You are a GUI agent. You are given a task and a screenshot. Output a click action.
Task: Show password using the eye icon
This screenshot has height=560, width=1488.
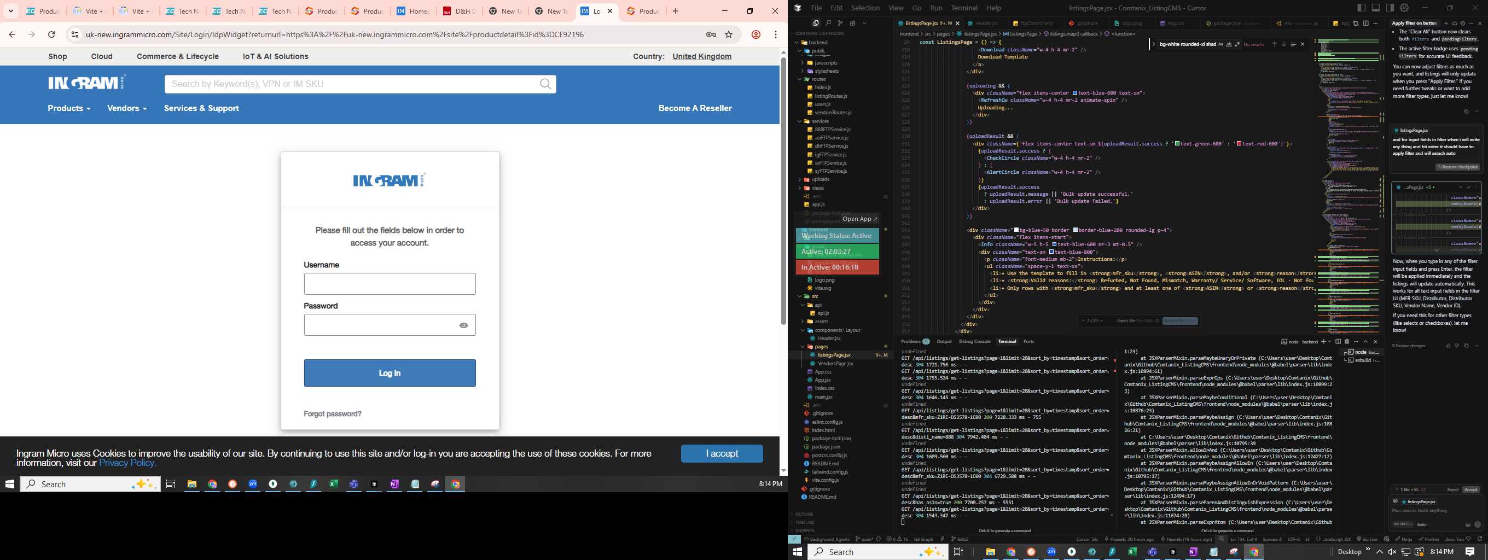point(463,325)
